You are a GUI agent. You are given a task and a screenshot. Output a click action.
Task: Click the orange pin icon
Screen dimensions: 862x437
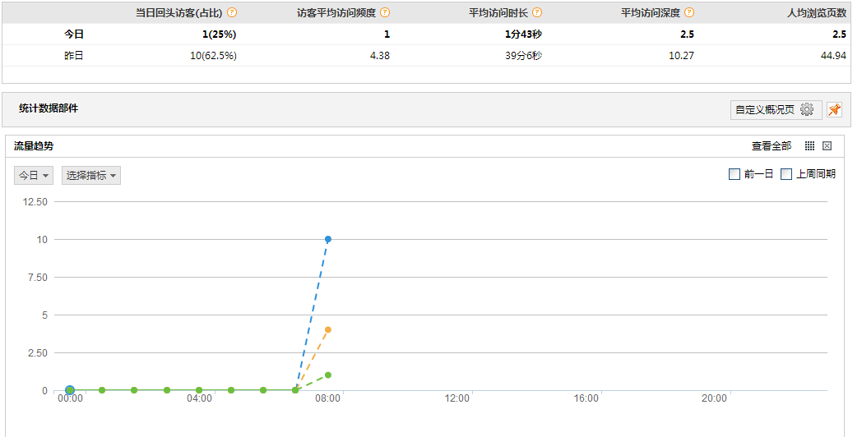(x=835, y=109)
